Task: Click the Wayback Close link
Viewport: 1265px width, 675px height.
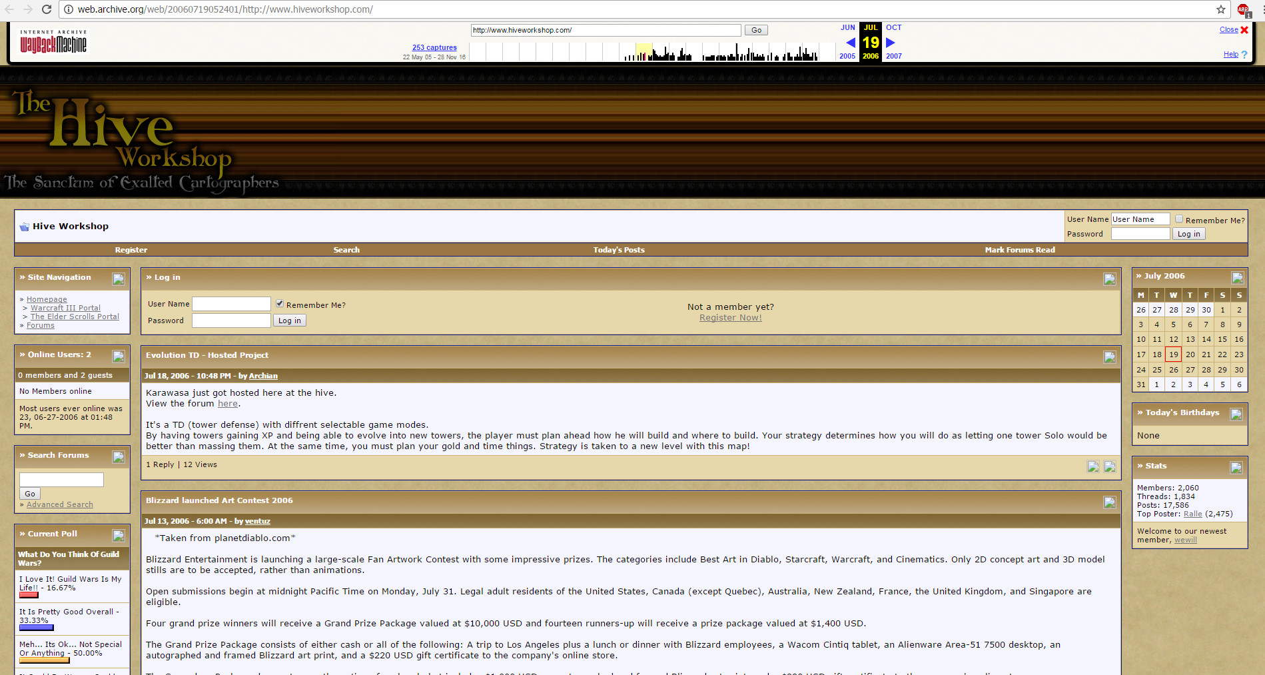Action: point(1229,30)
